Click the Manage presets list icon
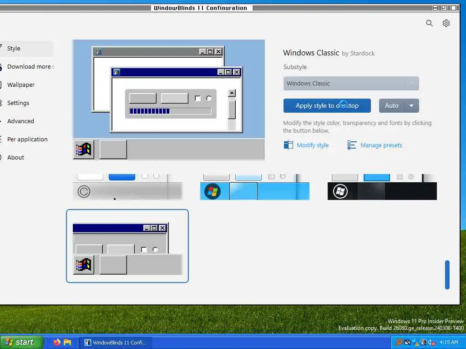Screen dimensions: 466x349 click(x=352, y=145)
